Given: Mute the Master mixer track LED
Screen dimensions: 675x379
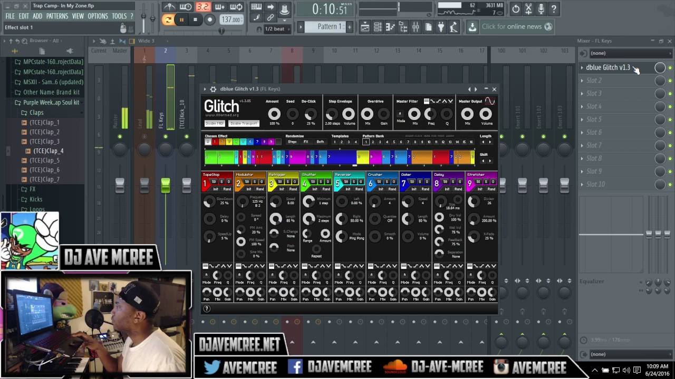Looking at the screenshot, I should (x=120, y=137).
